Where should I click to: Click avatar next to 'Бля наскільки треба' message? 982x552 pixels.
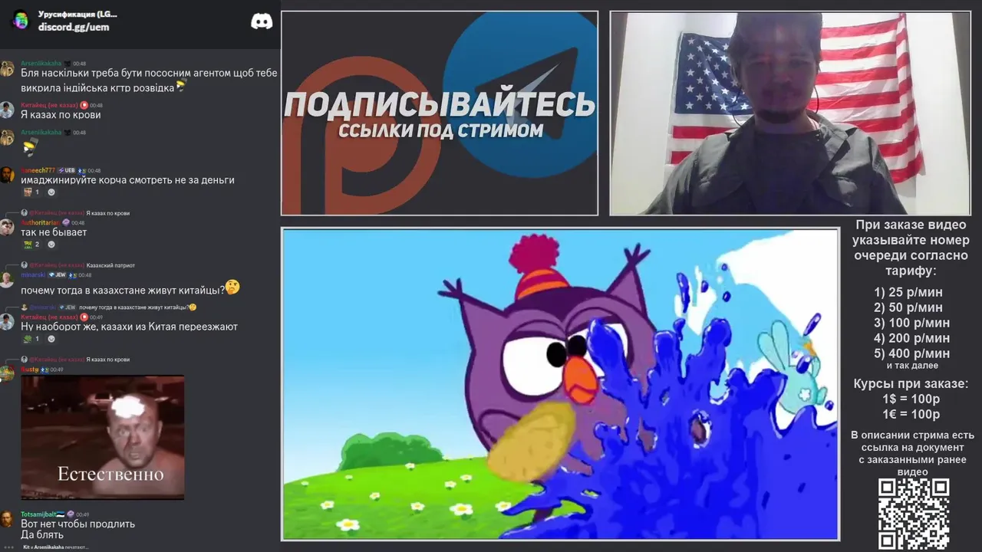click(x=7, y=68)
